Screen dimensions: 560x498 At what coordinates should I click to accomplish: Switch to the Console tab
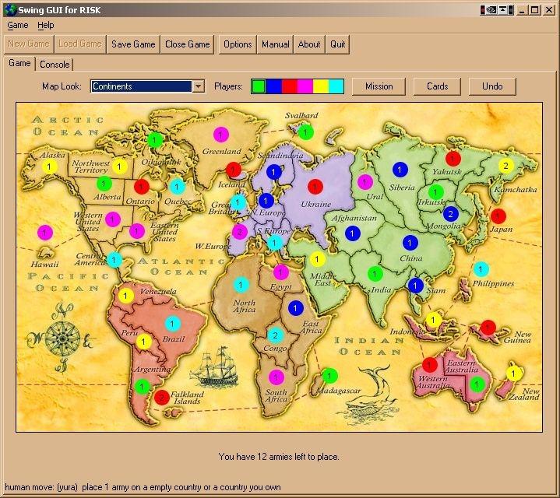pos(55,65)
